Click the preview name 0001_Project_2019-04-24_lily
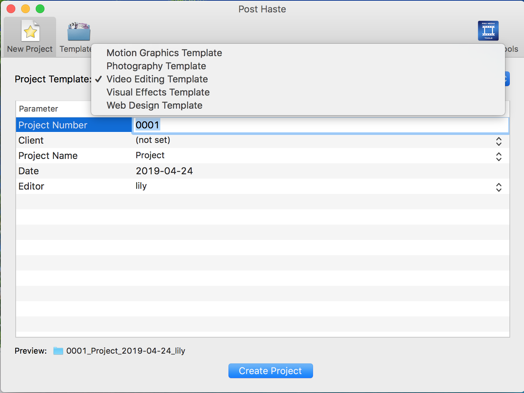The width and height of the screenshot is (524, 393). [x=125, y=351]
